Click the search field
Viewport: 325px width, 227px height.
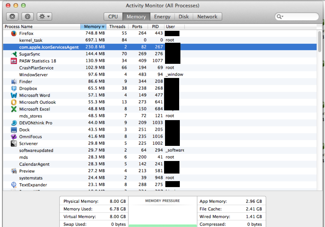pos(297,17)
